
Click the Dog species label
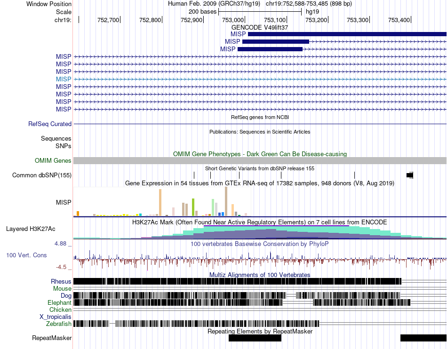tap(66, 296)
